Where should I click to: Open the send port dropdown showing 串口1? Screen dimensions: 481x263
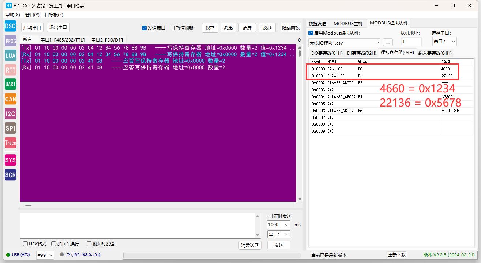tap(279, 235)
